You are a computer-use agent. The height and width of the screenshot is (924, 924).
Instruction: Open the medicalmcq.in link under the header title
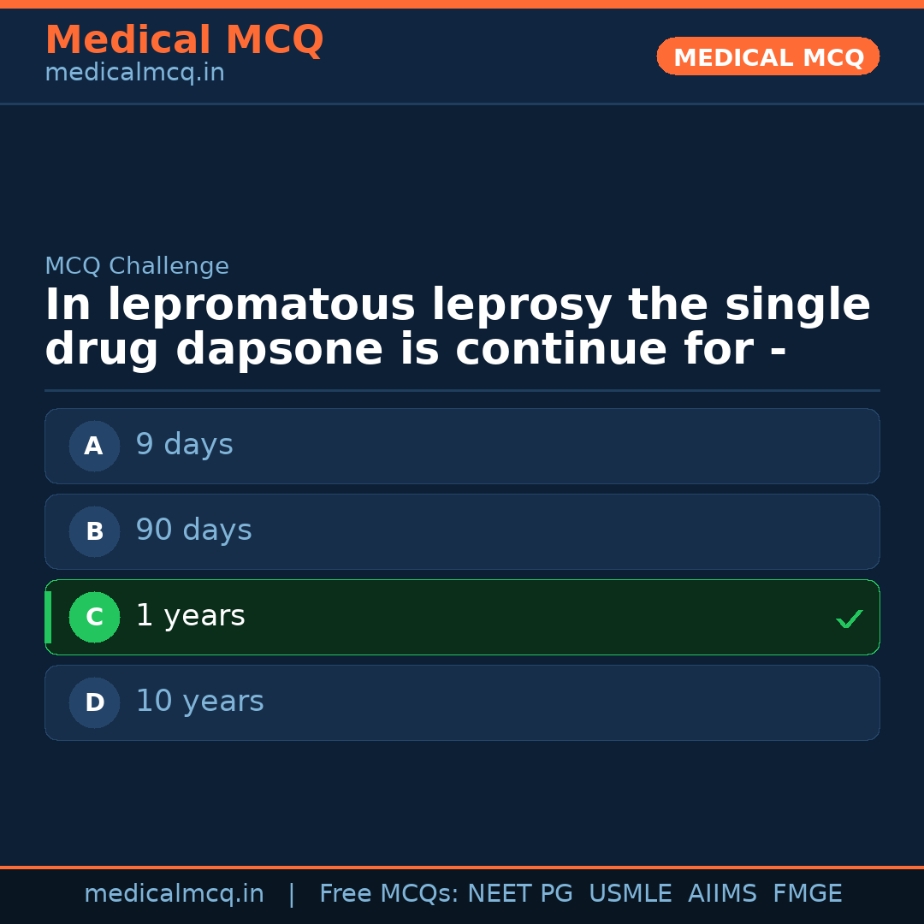tap(134, 74)
